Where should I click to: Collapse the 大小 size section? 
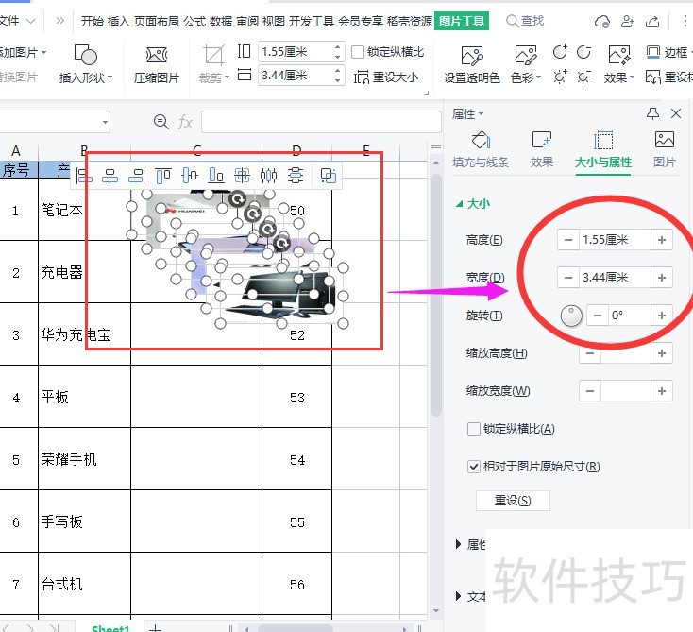(460, 203)
